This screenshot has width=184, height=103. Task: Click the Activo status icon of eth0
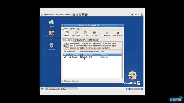tap(70, 57)
